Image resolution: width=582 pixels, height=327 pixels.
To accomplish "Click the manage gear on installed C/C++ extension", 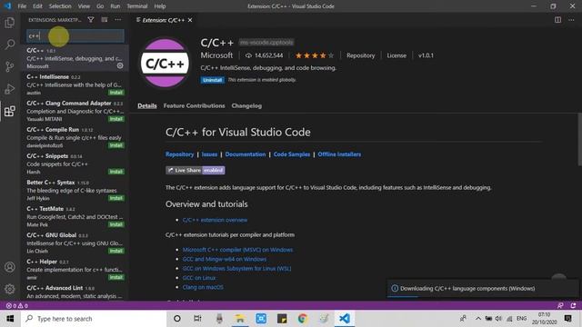I will click(120, 65).
